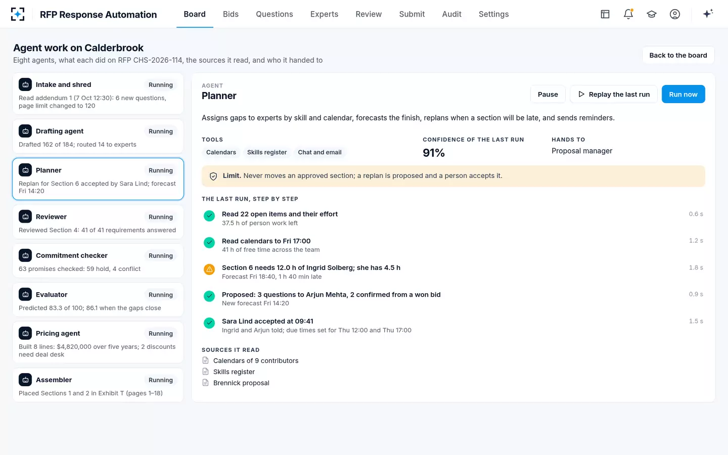Select the Skills register tool chip
The image size is (728, 455).
coord(267,152)
